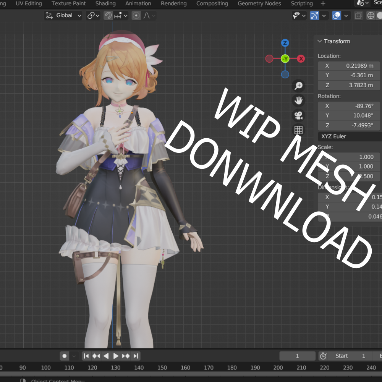The height and width of the screenshot is (382, 382).
Task: Open the snapping options dropdown
Action: 121,16
